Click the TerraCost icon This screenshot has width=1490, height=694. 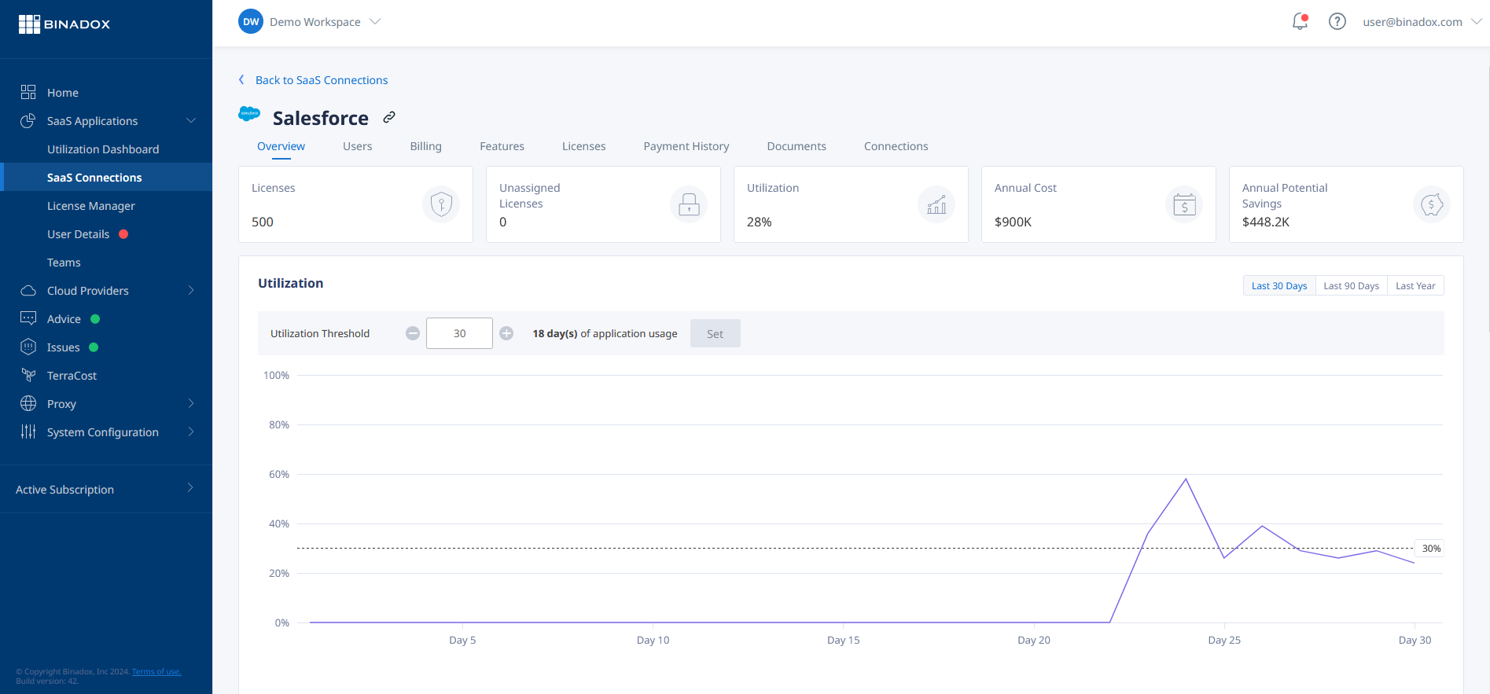click(x=28, y=375)
